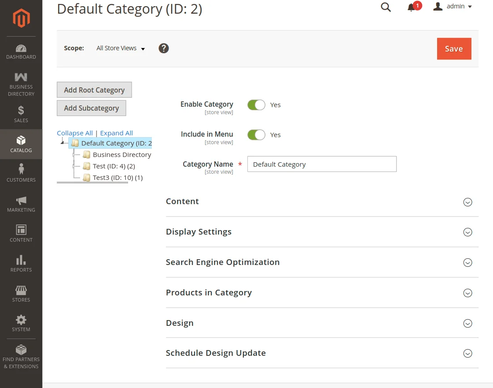Click the Magento logo

[x=21, y=18]
